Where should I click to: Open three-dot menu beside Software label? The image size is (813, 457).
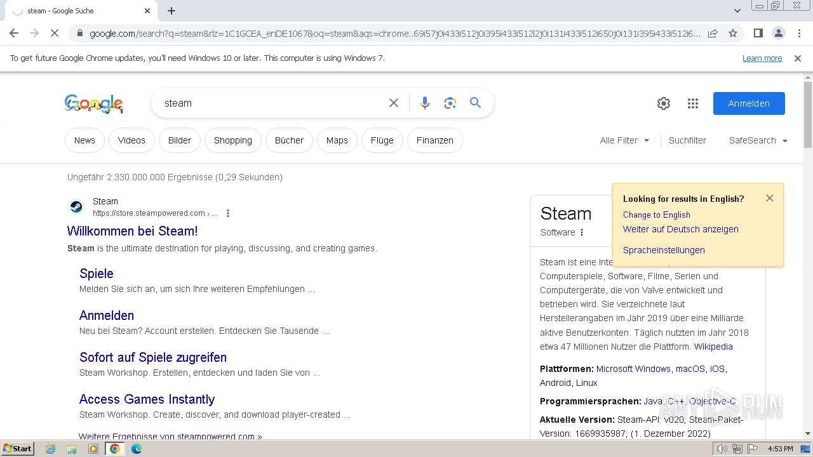582,232
